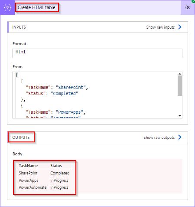Click the From box scrollbar thumb

(x=180, y=85)
